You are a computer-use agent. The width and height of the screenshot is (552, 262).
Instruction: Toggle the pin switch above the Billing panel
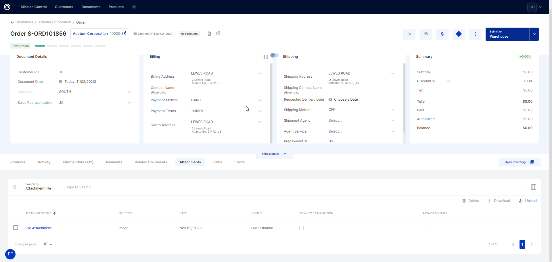pyautogui.click(x=274, y=55)
